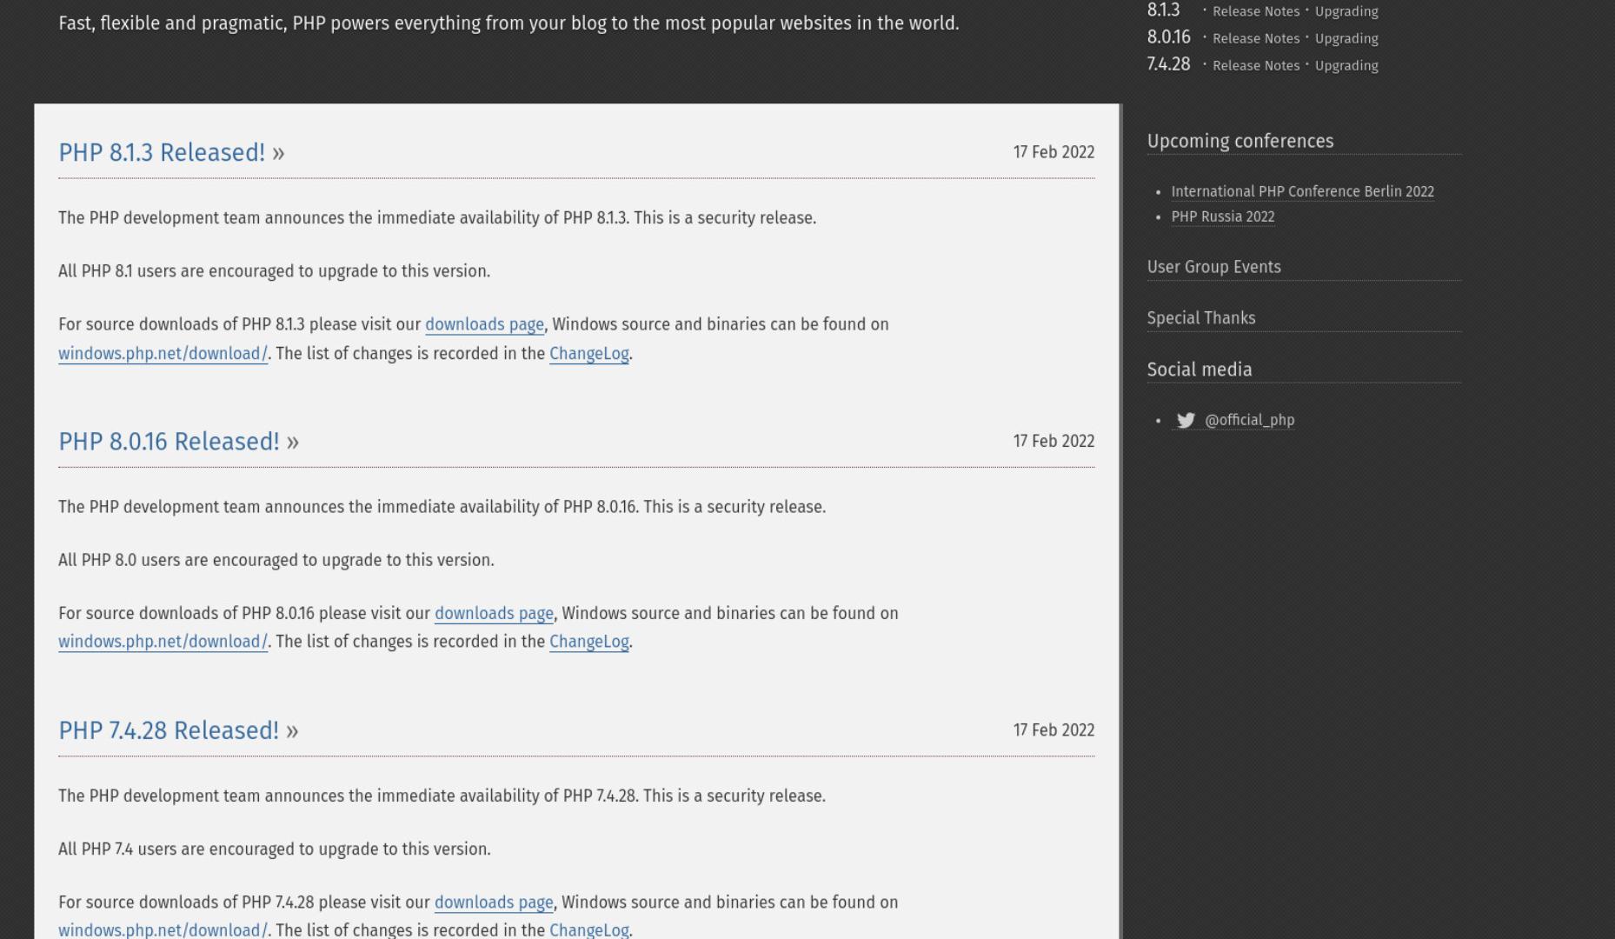Open the @official_php Twitter link
1615x939 pixels.
tap(1249, 420)
